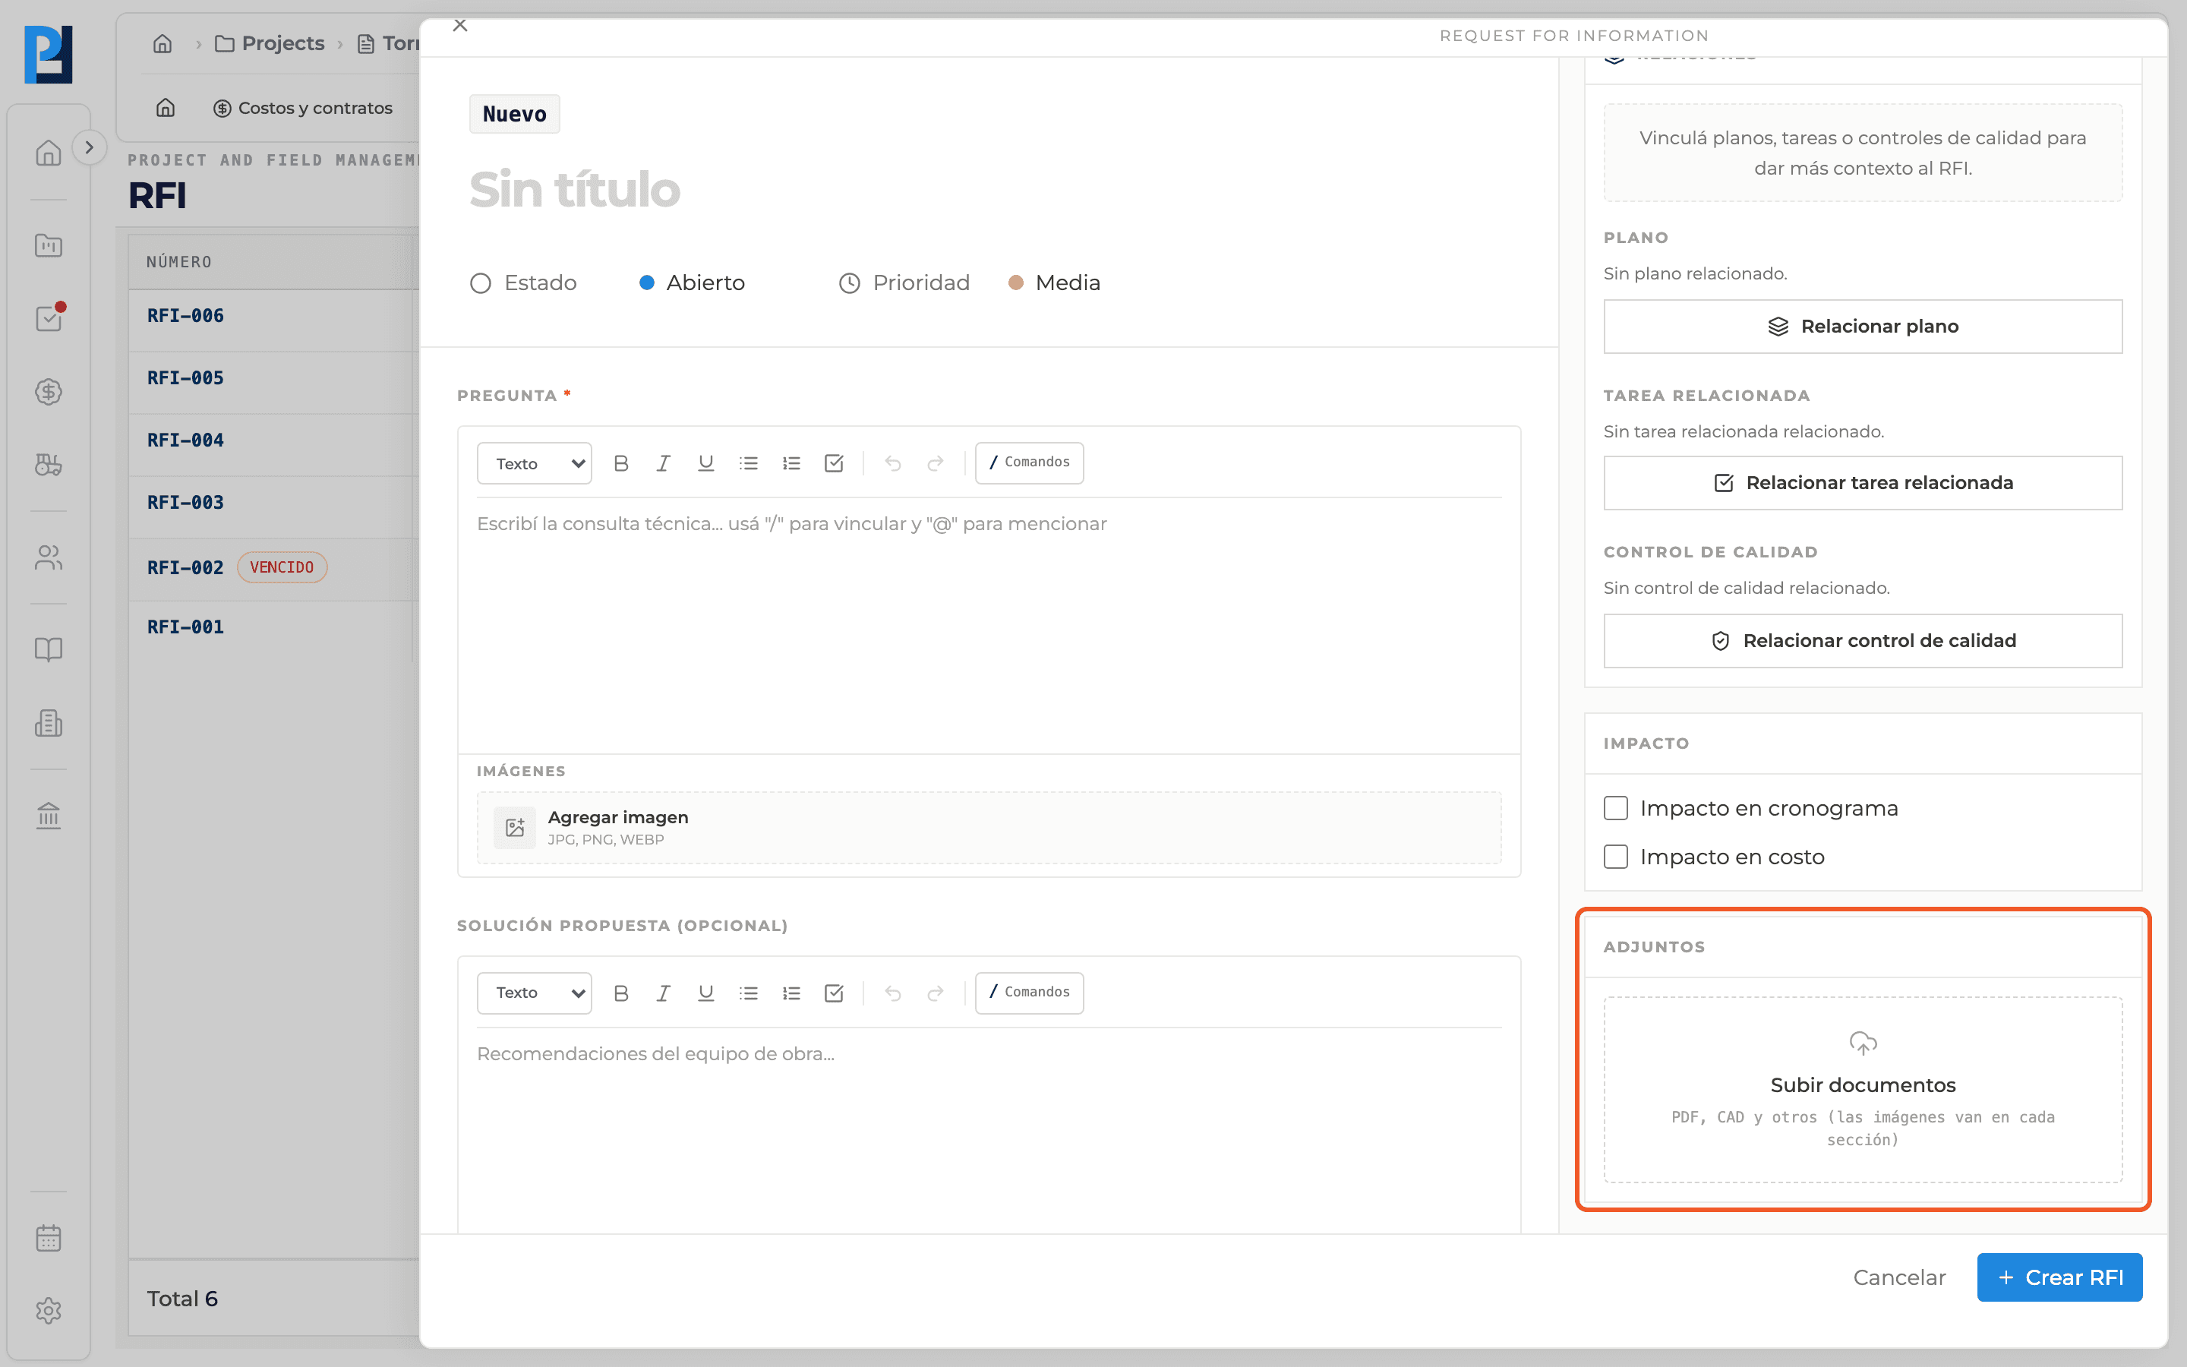The width and height of the screenshot is (2187, 1367).
Task: Open the Texto style dropdown in Pregunta editor
Action: [x=534, y=463]
